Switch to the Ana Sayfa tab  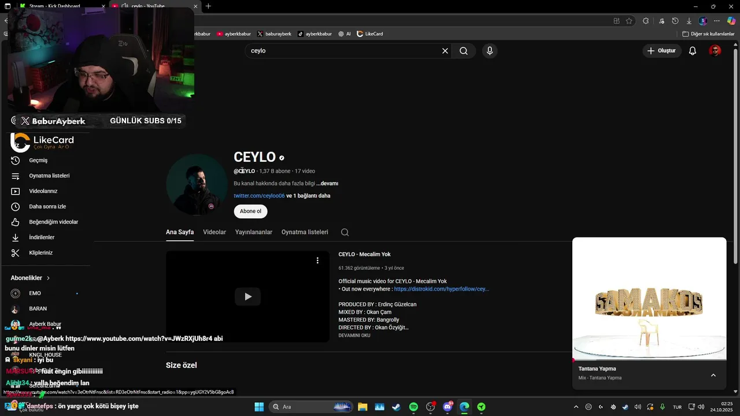tap(180, 232)
